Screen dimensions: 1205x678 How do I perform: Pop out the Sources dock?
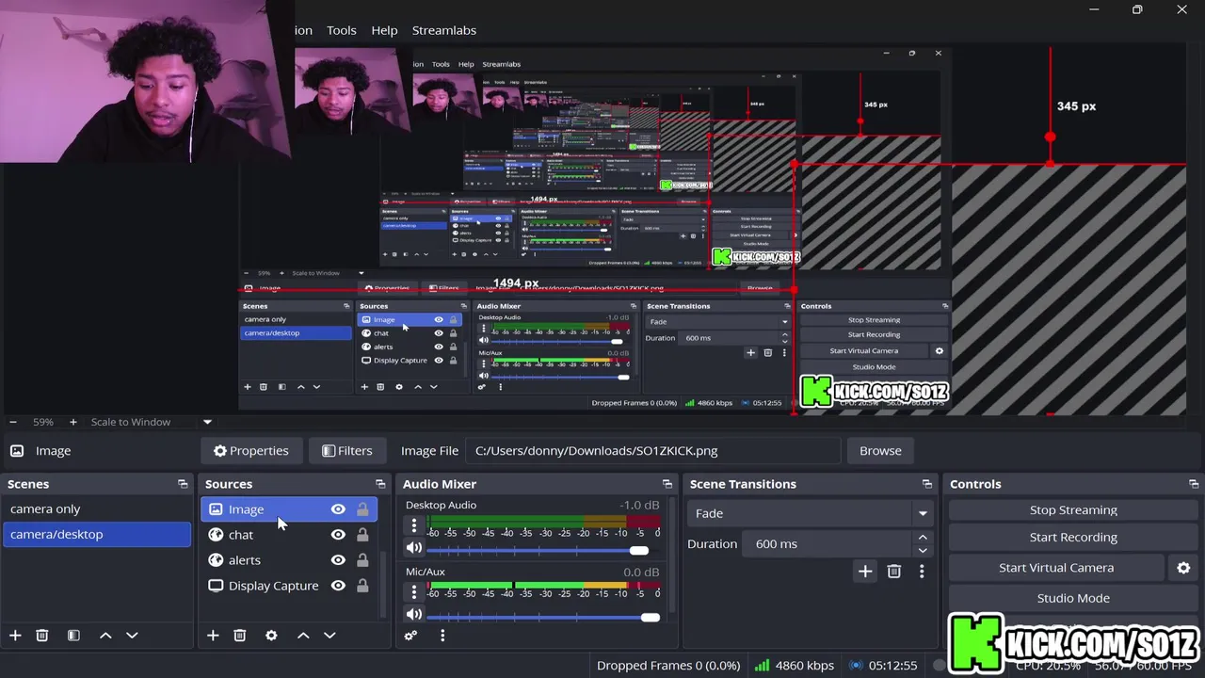click(380, 484)
